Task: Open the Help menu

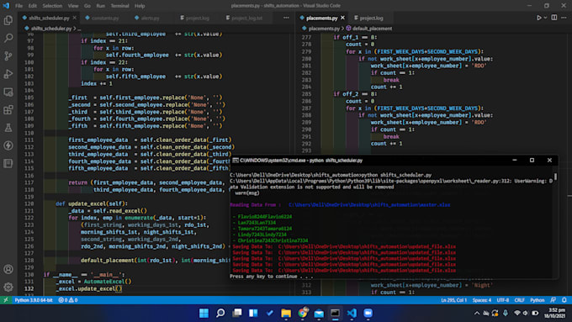Action: [140, 6]
